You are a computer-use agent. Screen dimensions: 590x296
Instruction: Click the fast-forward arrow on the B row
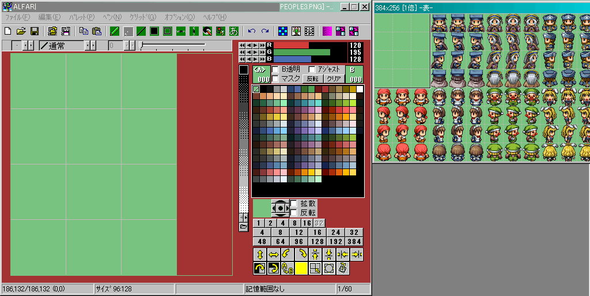point(263,59)
